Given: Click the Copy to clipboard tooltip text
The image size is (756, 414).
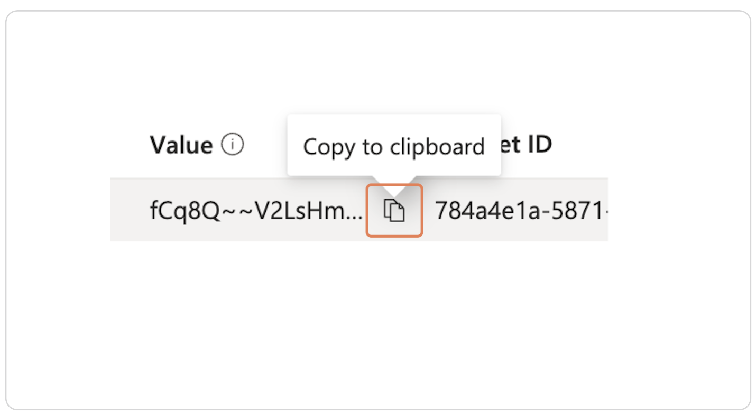Looking at the screenshot, I should tap(394, 147).
